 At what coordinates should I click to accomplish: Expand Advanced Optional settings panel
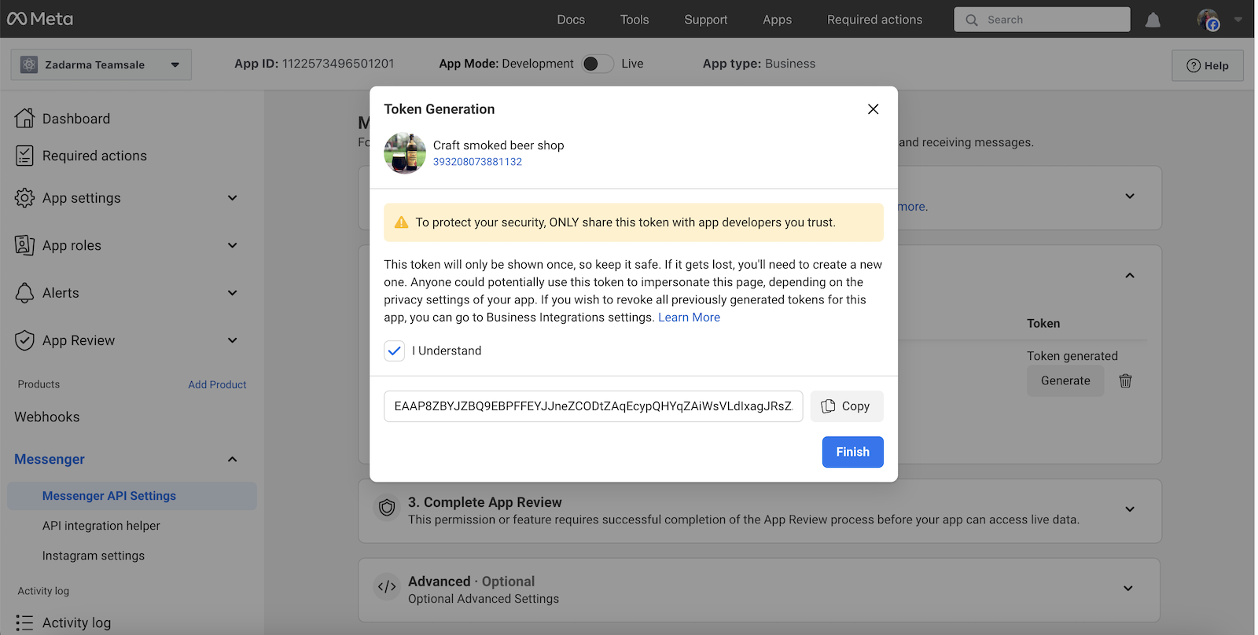click(x=1127, y=589)
